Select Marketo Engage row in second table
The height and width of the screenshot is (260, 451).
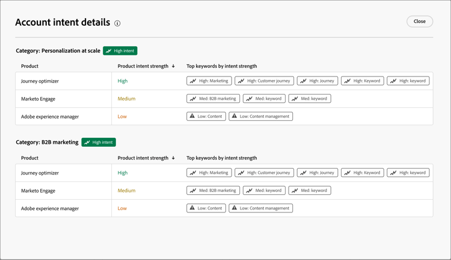pyautogui.click(x=37, y=191)
